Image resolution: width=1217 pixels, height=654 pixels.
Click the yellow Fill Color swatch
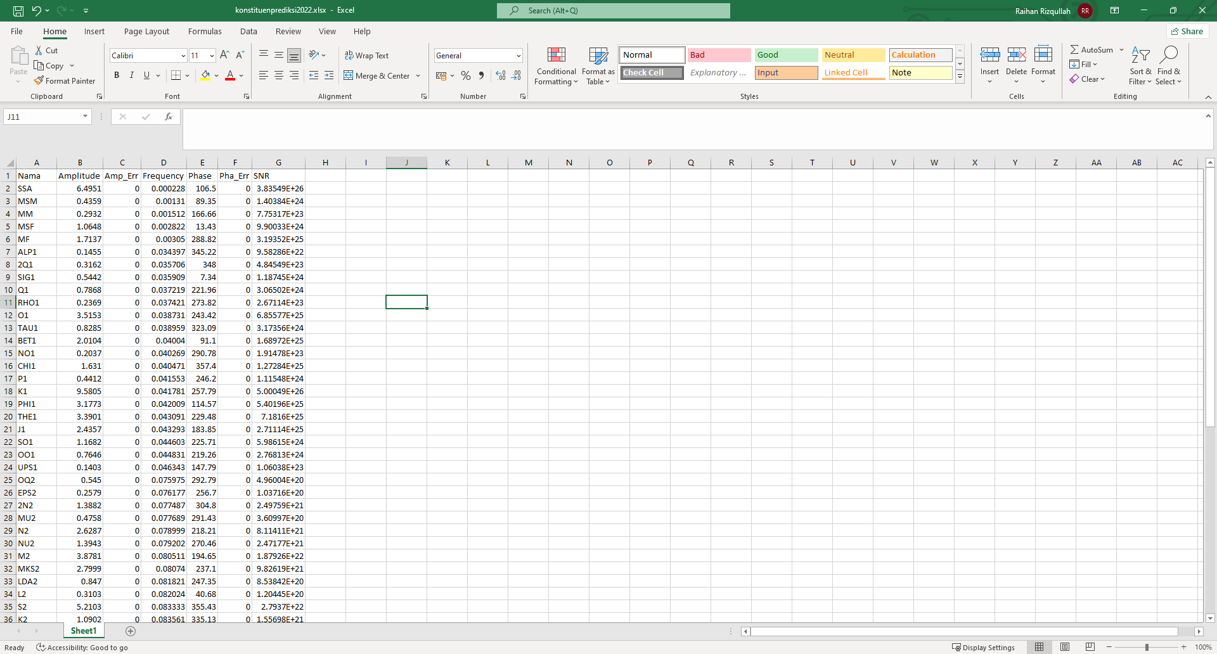point(205,75)
